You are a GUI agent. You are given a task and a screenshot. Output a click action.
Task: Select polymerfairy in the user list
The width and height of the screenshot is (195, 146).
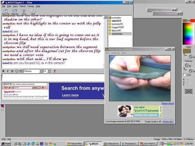point(117,34)
